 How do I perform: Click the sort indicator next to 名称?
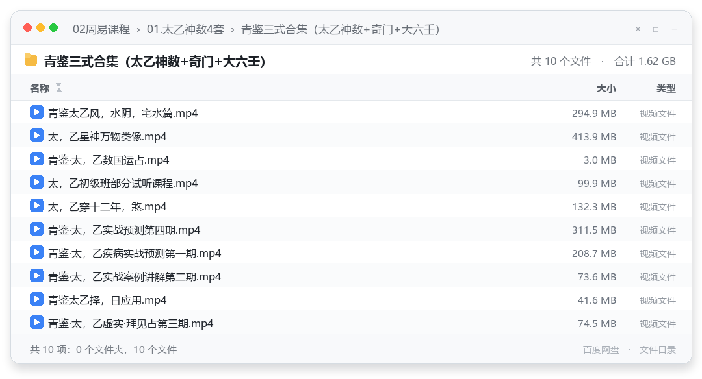click(58, 88)
